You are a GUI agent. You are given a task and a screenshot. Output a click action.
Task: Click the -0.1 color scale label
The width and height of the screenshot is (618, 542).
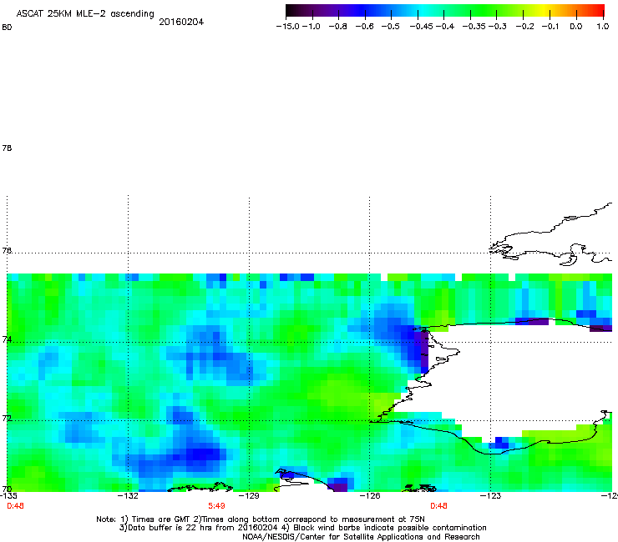click(x=550, y=27)
